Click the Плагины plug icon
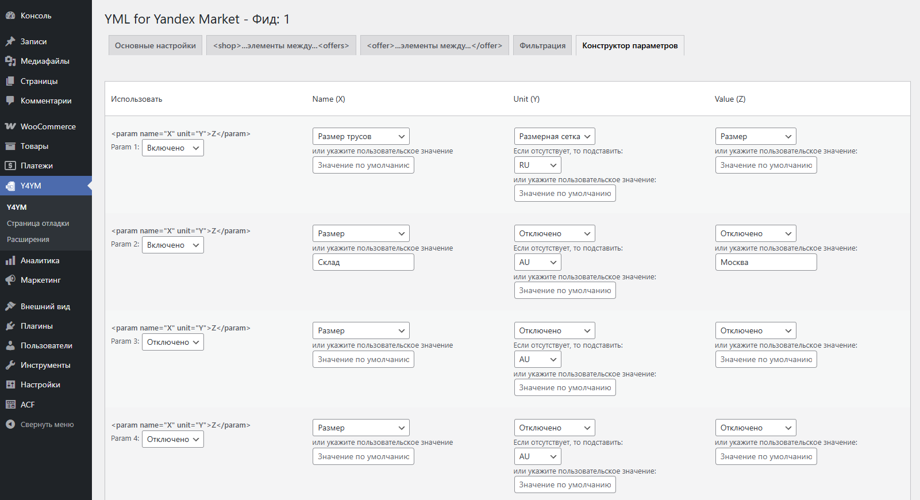The width and height of the screenshot is (920, 500). [10, 326]
